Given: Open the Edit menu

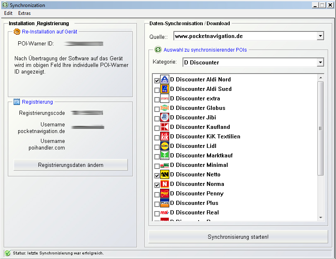Looking at the screenshot, I should 8,13.
